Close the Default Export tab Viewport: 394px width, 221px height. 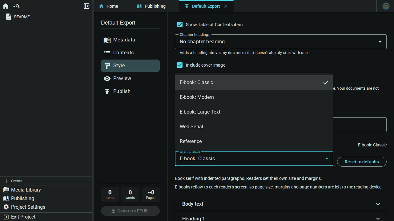pos(226,6)
